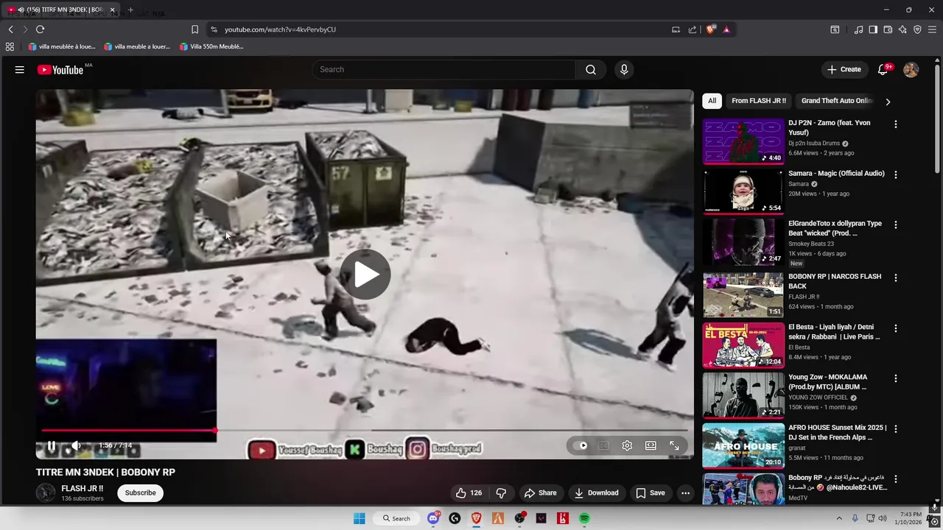This screenshot has width=943, height=530.
Task: Mute the video volume speaker icon
Action: (x=76, y=445)
